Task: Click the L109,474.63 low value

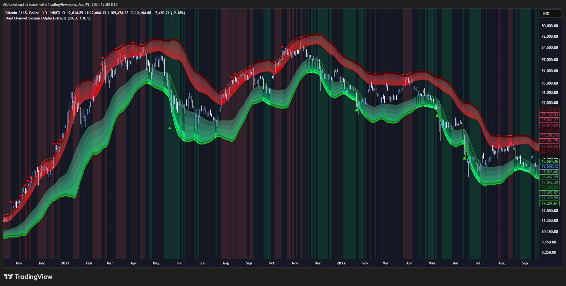Action: point(118,13)
